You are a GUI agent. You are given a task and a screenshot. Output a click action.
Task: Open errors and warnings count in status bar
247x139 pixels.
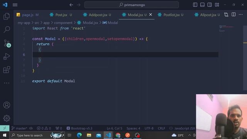tap(44, 128)
